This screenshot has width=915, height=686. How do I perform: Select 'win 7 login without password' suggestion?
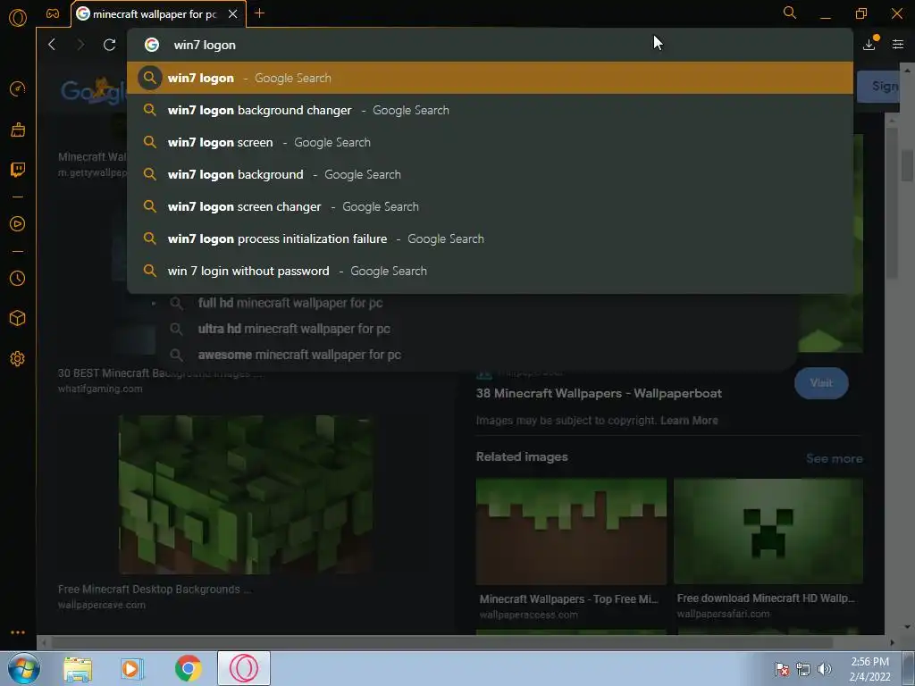click(x=491, y=270)
